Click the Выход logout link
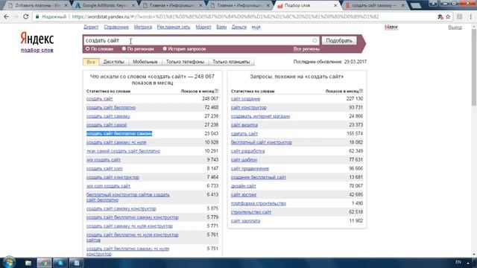The image size is (477, 268). coord(455,28)
